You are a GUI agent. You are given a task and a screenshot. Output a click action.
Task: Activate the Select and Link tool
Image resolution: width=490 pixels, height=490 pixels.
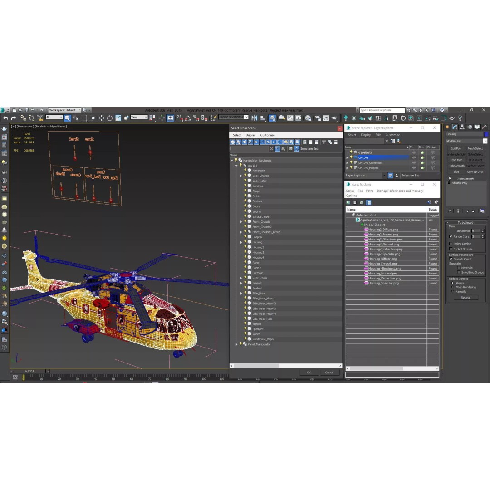[24, 118]
